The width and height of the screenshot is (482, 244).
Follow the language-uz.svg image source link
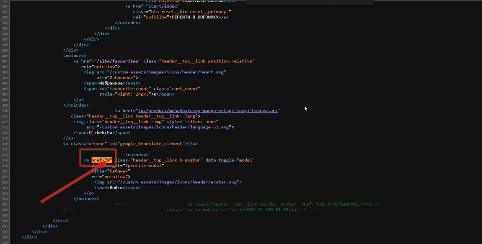(x=165, y=127)
